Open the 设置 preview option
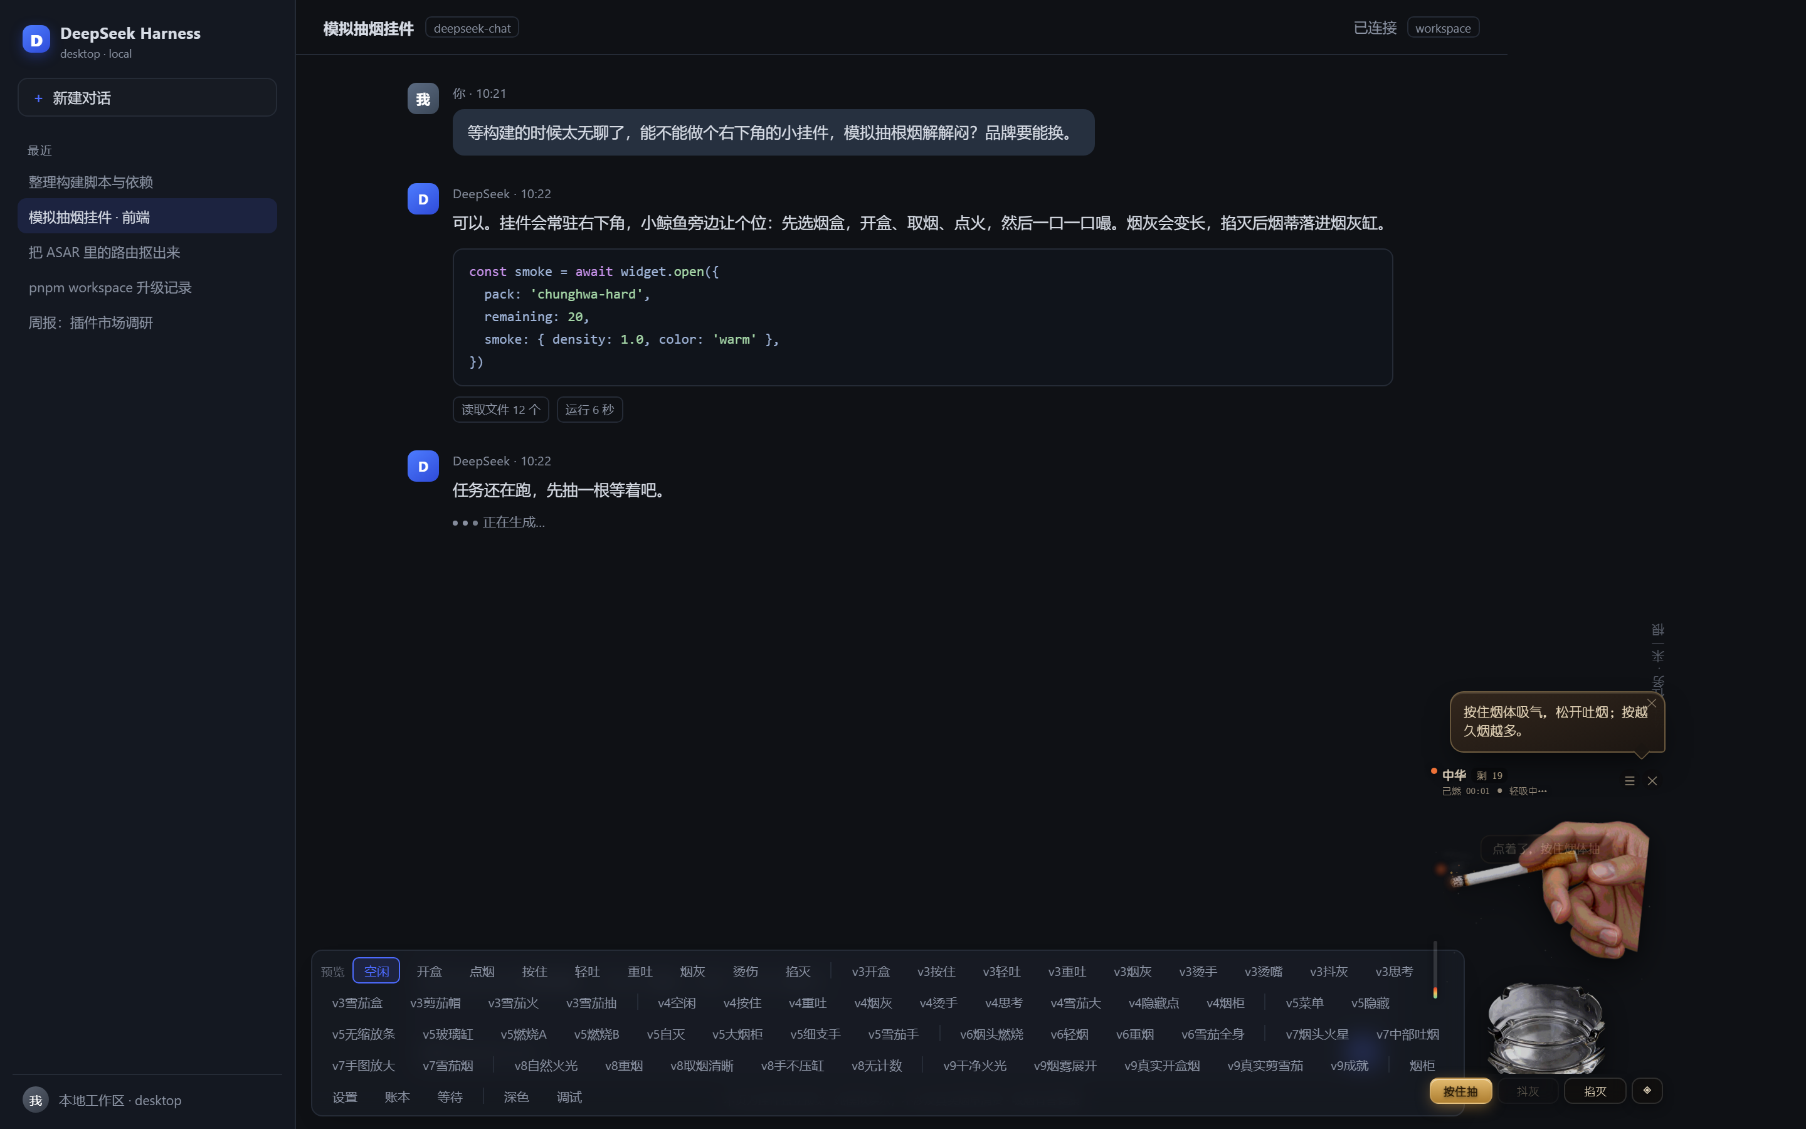Viewport: 1806px width, 1129px height. click(x=345, y=1096)
